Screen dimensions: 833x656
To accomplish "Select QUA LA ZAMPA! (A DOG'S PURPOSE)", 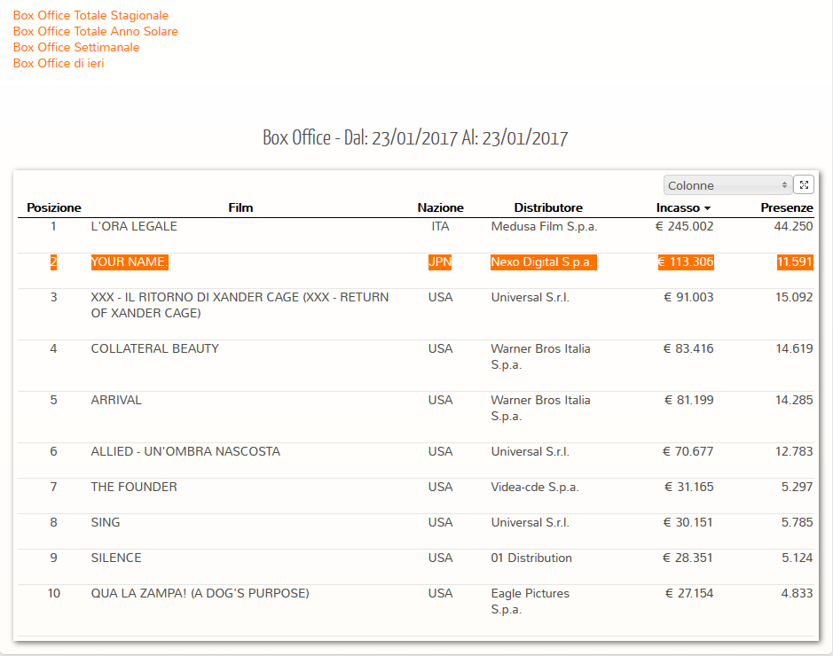I will pos(200,593).
